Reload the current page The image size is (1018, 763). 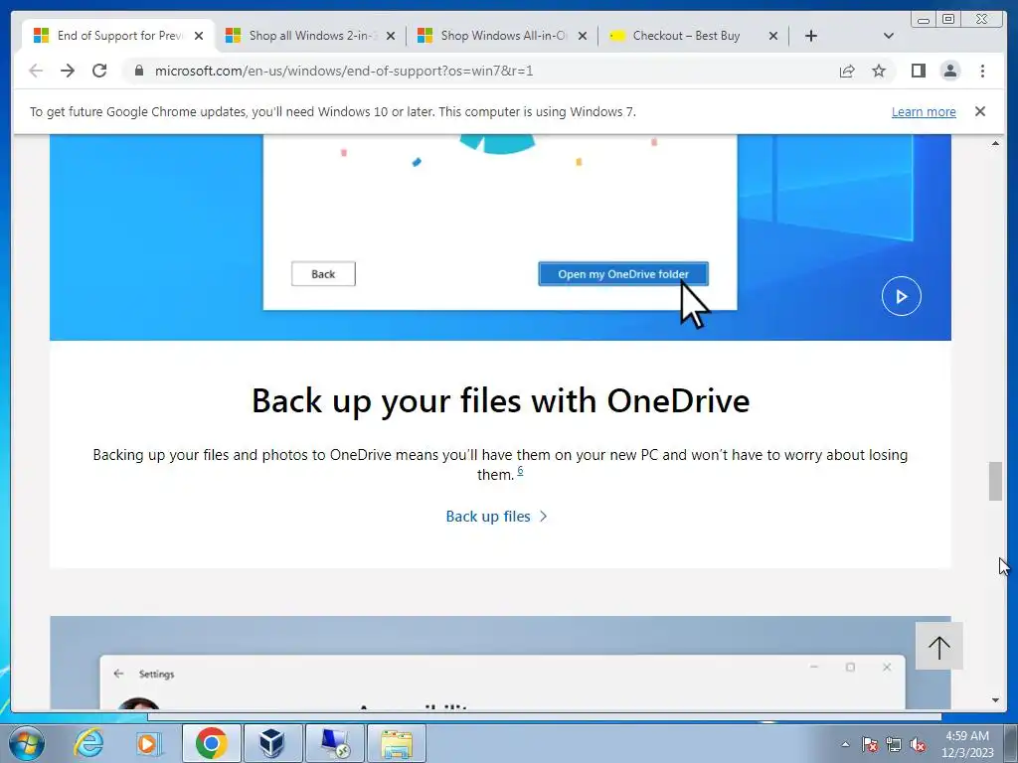point(99,71)
